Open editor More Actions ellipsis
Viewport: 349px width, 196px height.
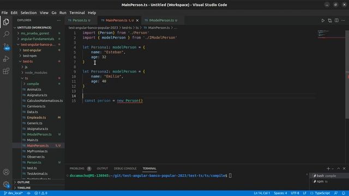click(343, 21)
